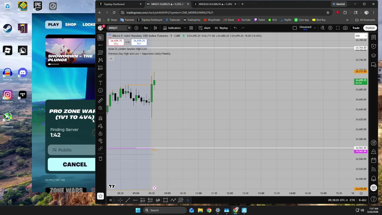Select the cursor arrow tool in the left toolbar
The height and width of the screenshot is (215, 382).
tap(100, 38)
